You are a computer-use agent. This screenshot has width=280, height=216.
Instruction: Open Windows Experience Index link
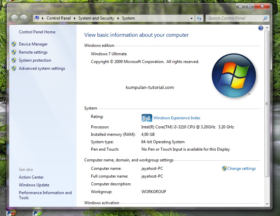click(x=177, y=118)
